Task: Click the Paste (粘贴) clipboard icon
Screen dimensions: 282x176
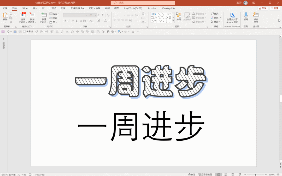Action: coord(5,16)
